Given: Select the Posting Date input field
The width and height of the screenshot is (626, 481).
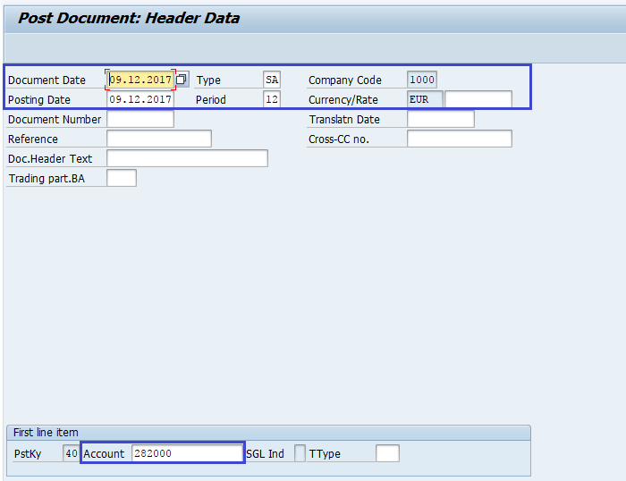Looking at the screenshot, I should tap(140, 99).
